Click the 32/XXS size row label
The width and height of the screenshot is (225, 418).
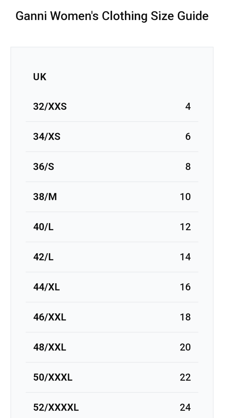tap(50, 107)
